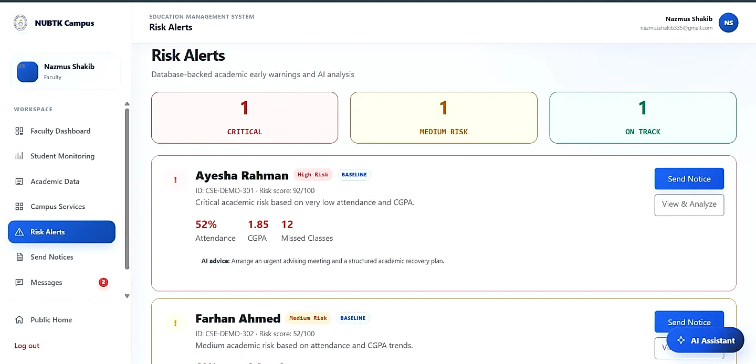Click the sidebar scroll down arrow
Screen dimensions: 756x364
[x=127, y=296]
